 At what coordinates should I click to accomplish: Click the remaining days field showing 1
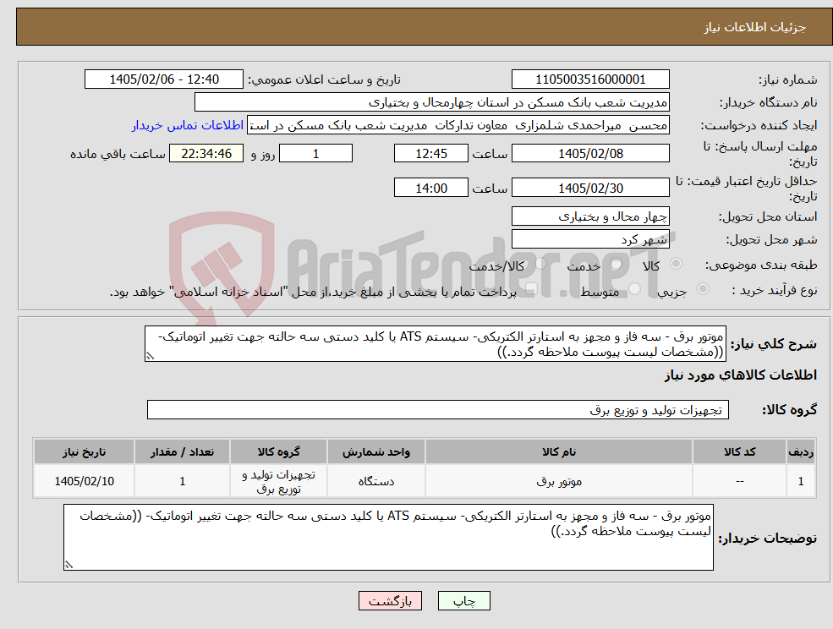click(x=315, y=154)
